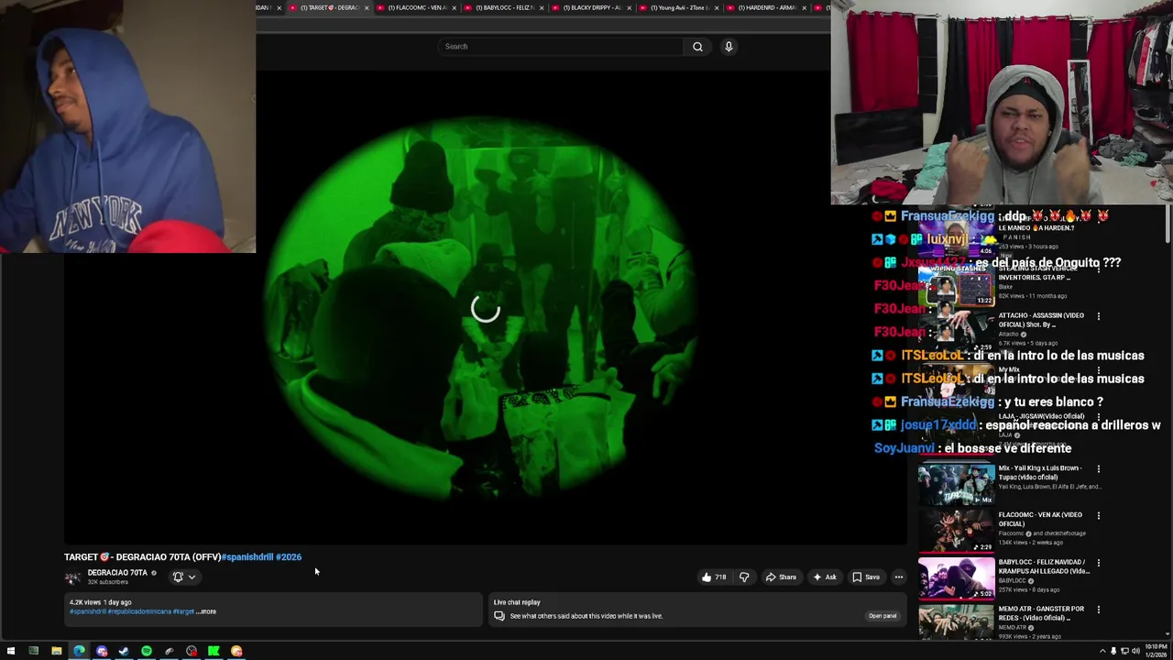Viewport: 1173px width, 660px height.
Task: Expand the subscription notification dropdown arrow
Action: (x=192, y=577)
